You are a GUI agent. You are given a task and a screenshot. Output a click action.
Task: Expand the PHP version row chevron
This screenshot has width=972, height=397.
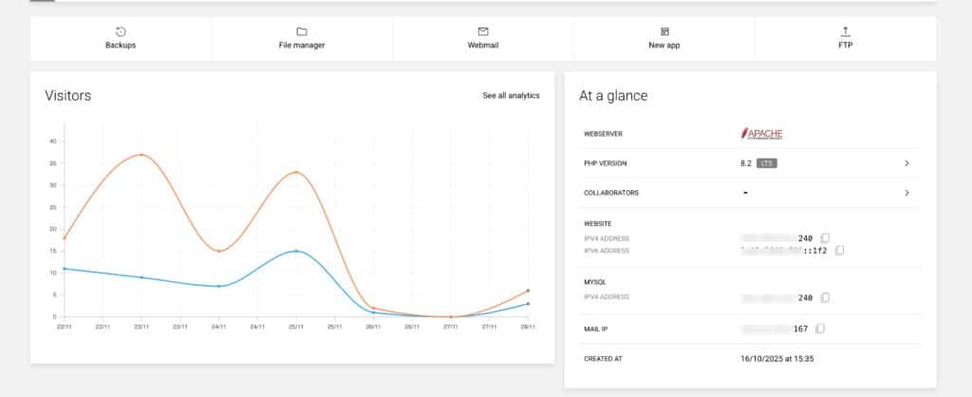coord(907,163)
